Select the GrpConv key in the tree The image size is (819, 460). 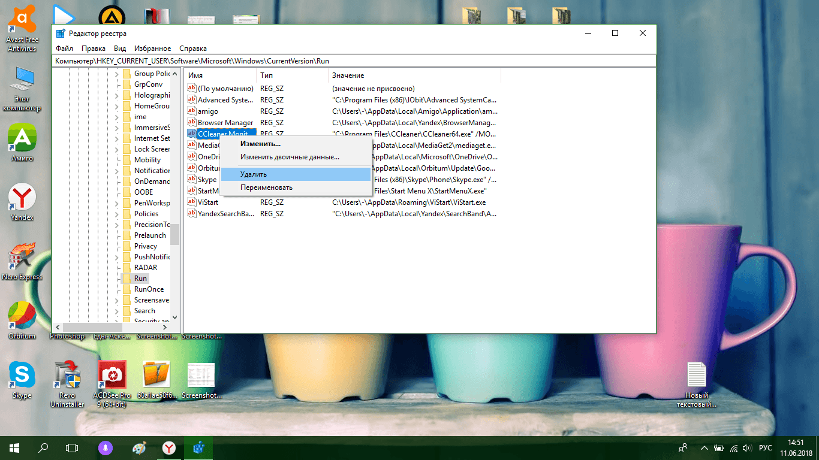(148, 84)
